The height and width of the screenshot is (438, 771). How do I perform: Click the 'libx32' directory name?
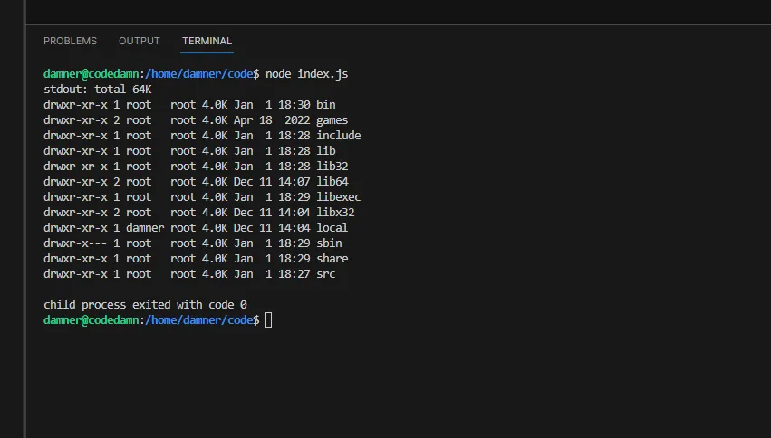[x=335, y=212]
